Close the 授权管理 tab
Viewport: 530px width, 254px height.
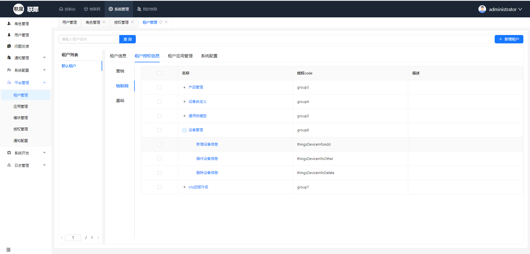(x=132, y=22)
